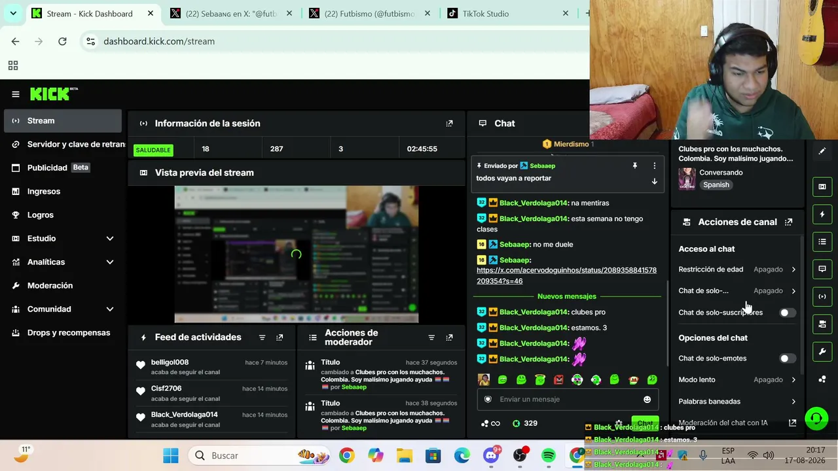Open the pinned message three-dot menu
The height and width of the screenshot is (471, 838).
click(654, 166)
